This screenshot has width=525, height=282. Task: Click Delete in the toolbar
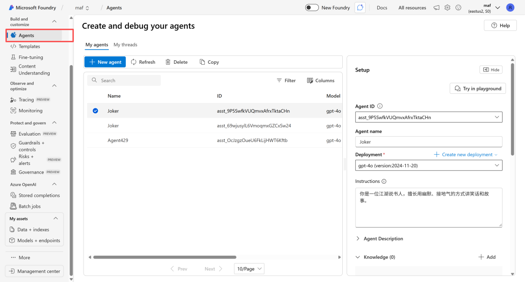coord(176,62)
